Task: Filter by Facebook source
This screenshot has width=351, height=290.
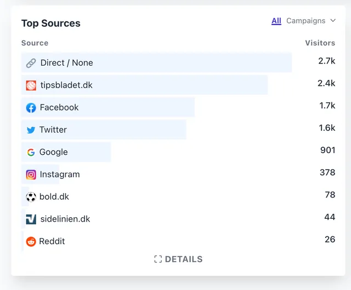Action: coord(59,108)
